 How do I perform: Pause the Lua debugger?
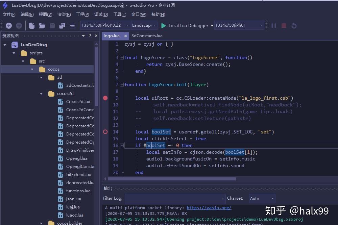click(x=274, y=25)
